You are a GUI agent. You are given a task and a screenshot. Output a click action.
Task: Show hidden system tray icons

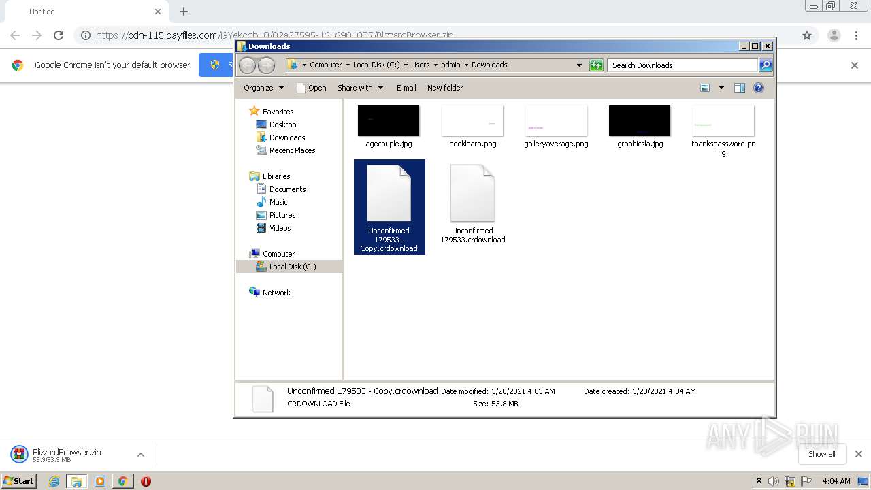tap(759, 481)
